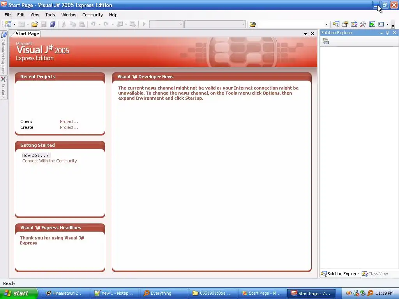This screenshot has height=299, width=399.
Task: Click the Start Debugging play icon
Action: click(144, 24)
